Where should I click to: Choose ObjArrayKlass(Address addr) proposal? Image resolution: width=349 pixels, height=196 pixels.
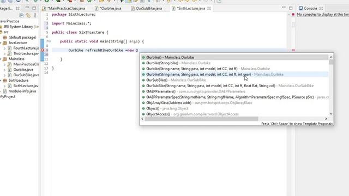tap(234, 103)
